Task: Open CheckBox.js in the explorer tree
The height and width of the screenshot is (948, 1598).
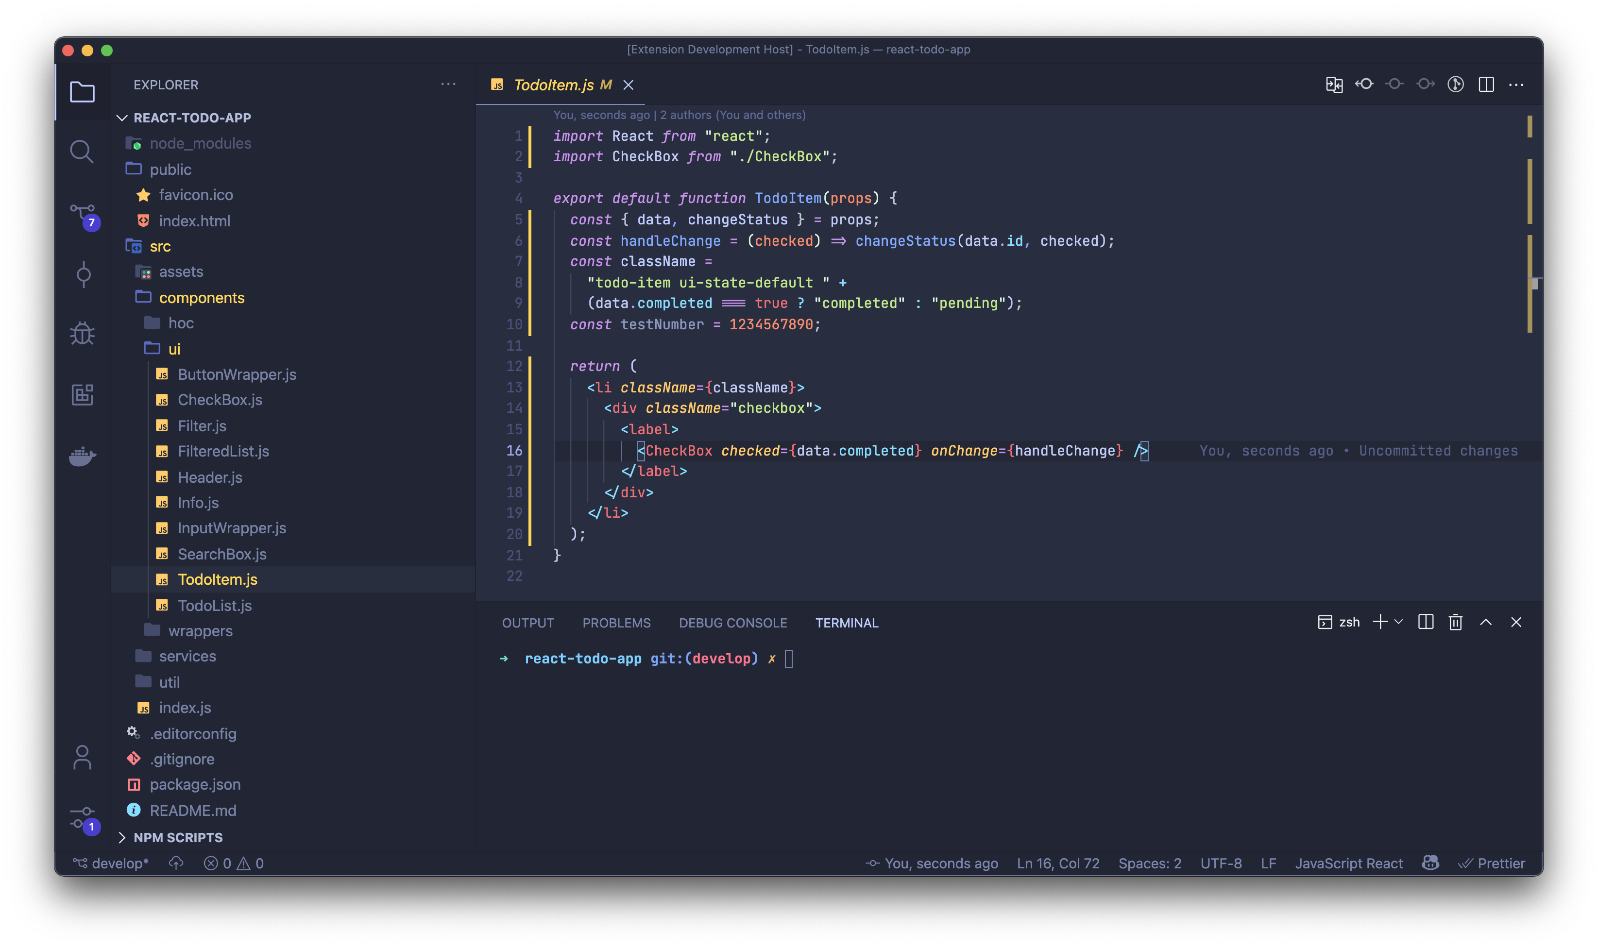Action: [x=220, y=400]
